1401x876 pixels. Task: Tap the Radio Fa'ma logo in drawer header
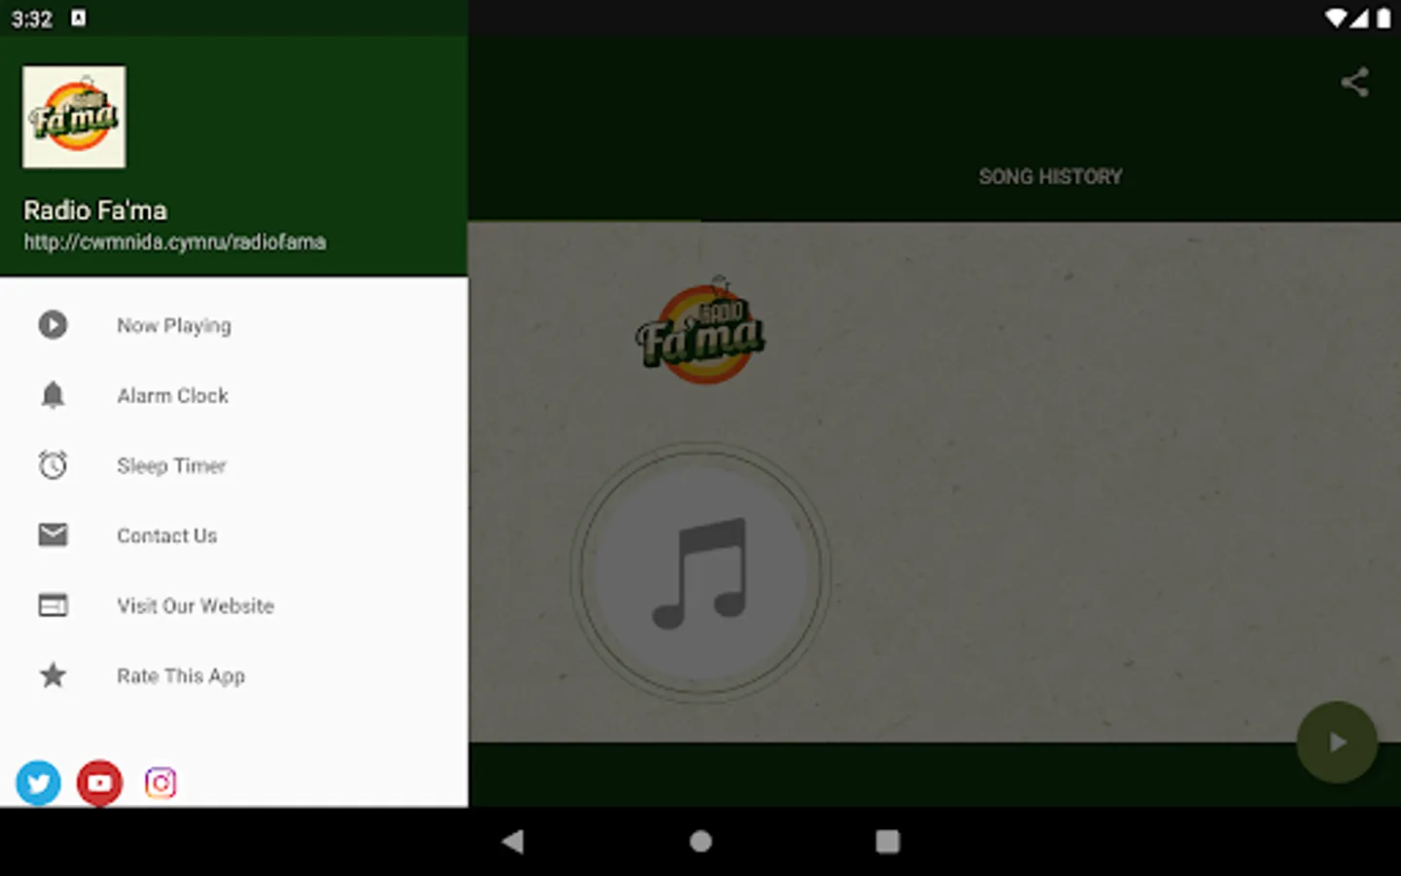pos(74,117)
